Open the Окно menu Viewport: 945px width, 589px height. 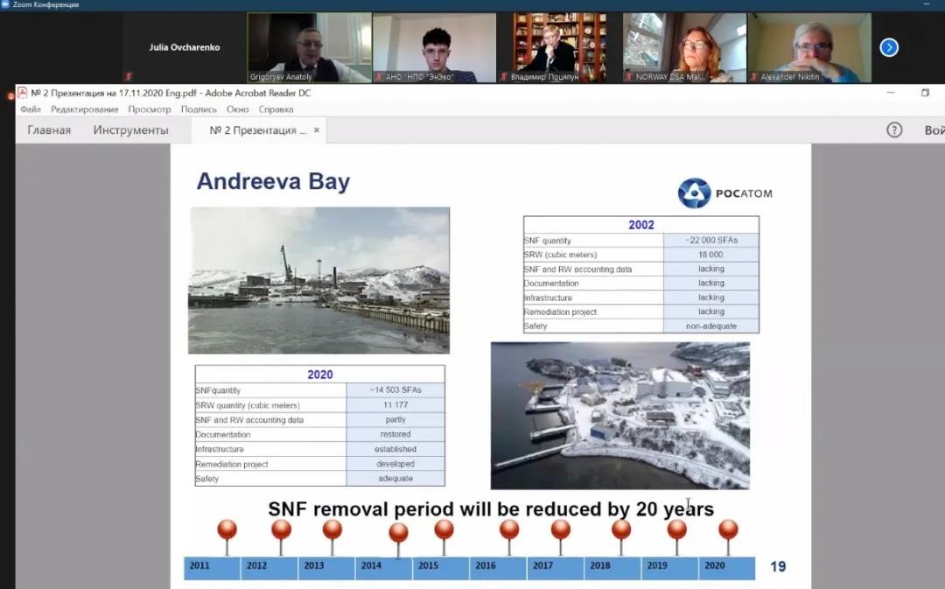(237, 109)
